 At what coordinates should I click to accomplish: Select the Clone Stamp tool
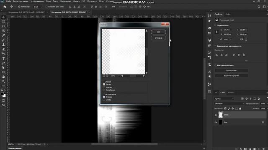pyautogui.click(x=3, y=45)
